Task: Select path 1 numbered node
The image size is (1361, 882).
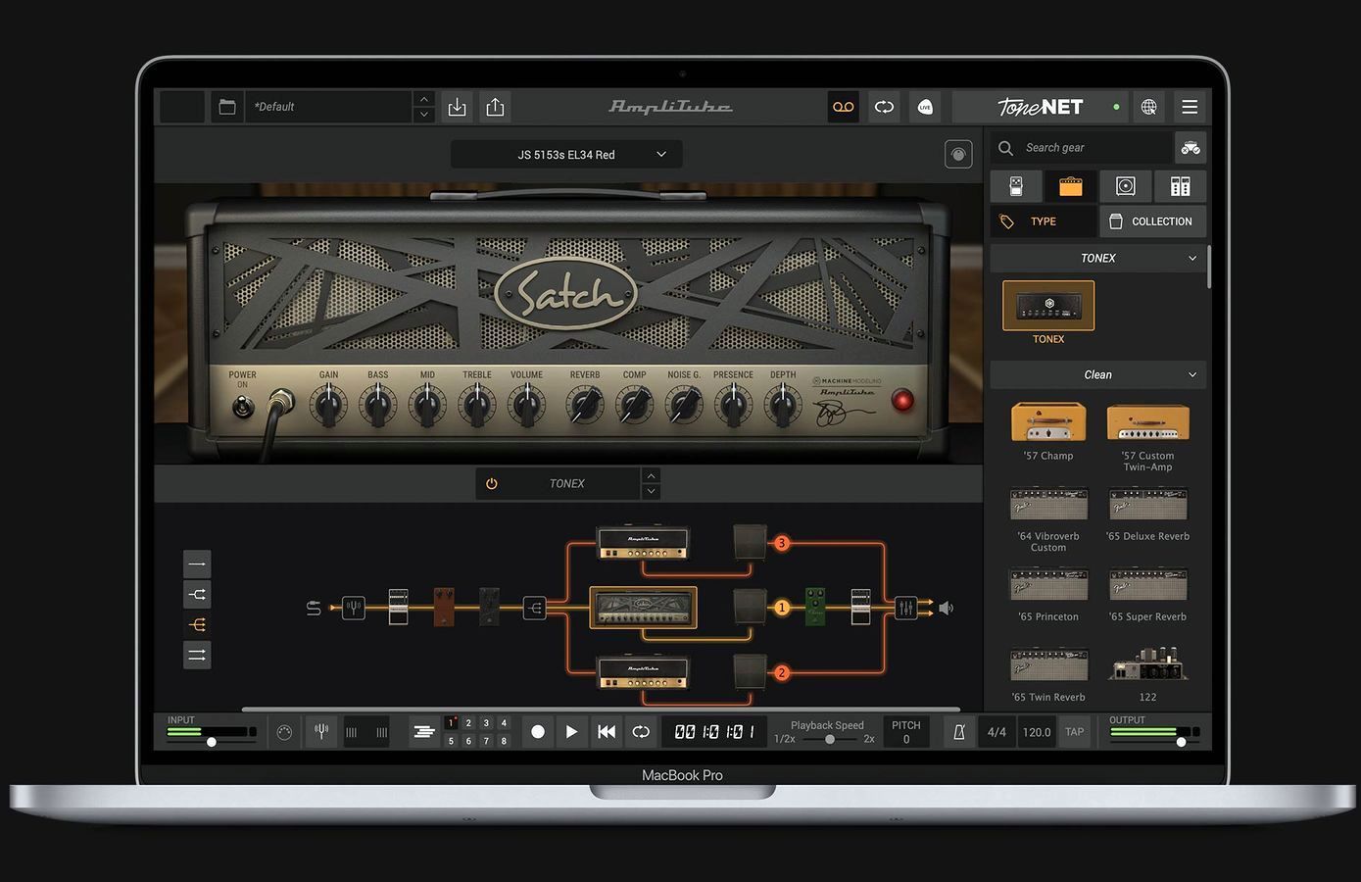Action: click(x=782, y=608)
